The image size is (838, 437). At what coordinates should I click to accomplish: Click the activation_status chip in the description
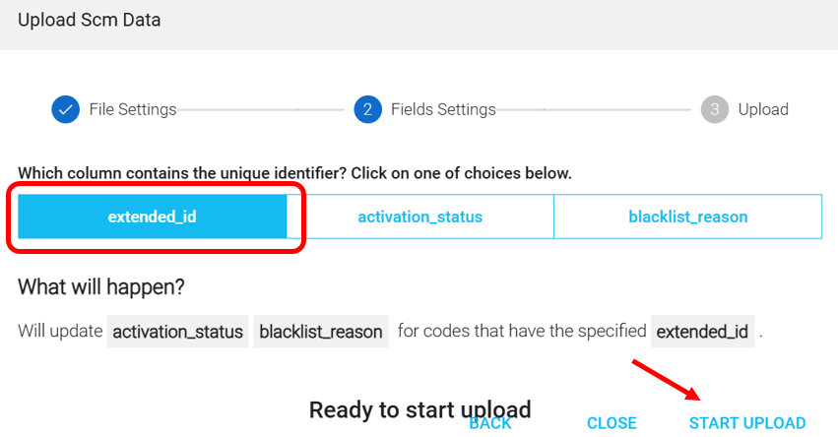coord(178,332)
